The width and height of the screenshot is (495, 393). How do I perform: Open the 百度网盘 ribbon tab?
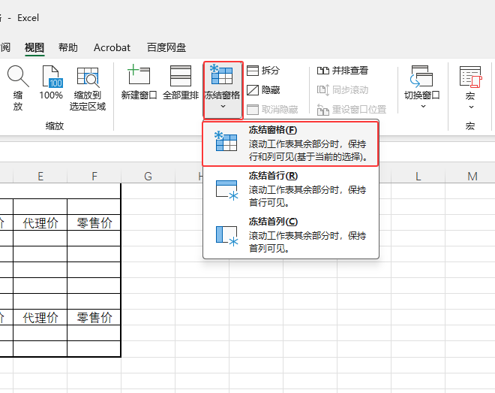pos(166,48)
